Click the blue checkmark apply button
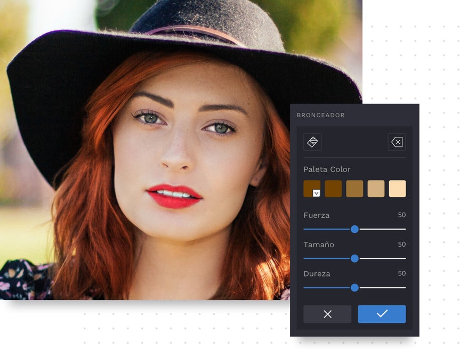460x350 pixels. click(382, 314)
